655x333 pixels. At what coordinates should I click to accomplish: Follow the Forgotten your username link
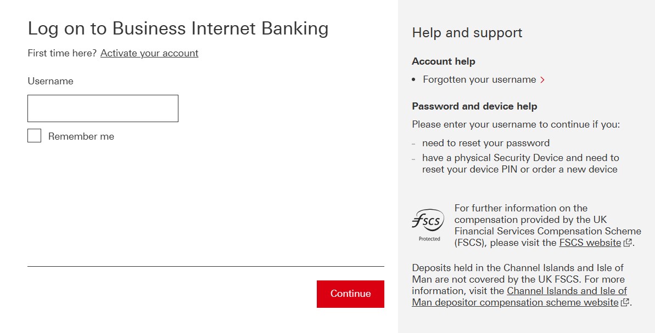[x=478, y=79]
